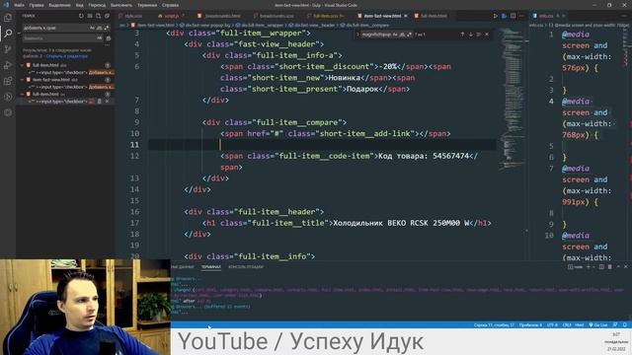
Task: Collapse last full-item.html results group
Action: (22, 95)
